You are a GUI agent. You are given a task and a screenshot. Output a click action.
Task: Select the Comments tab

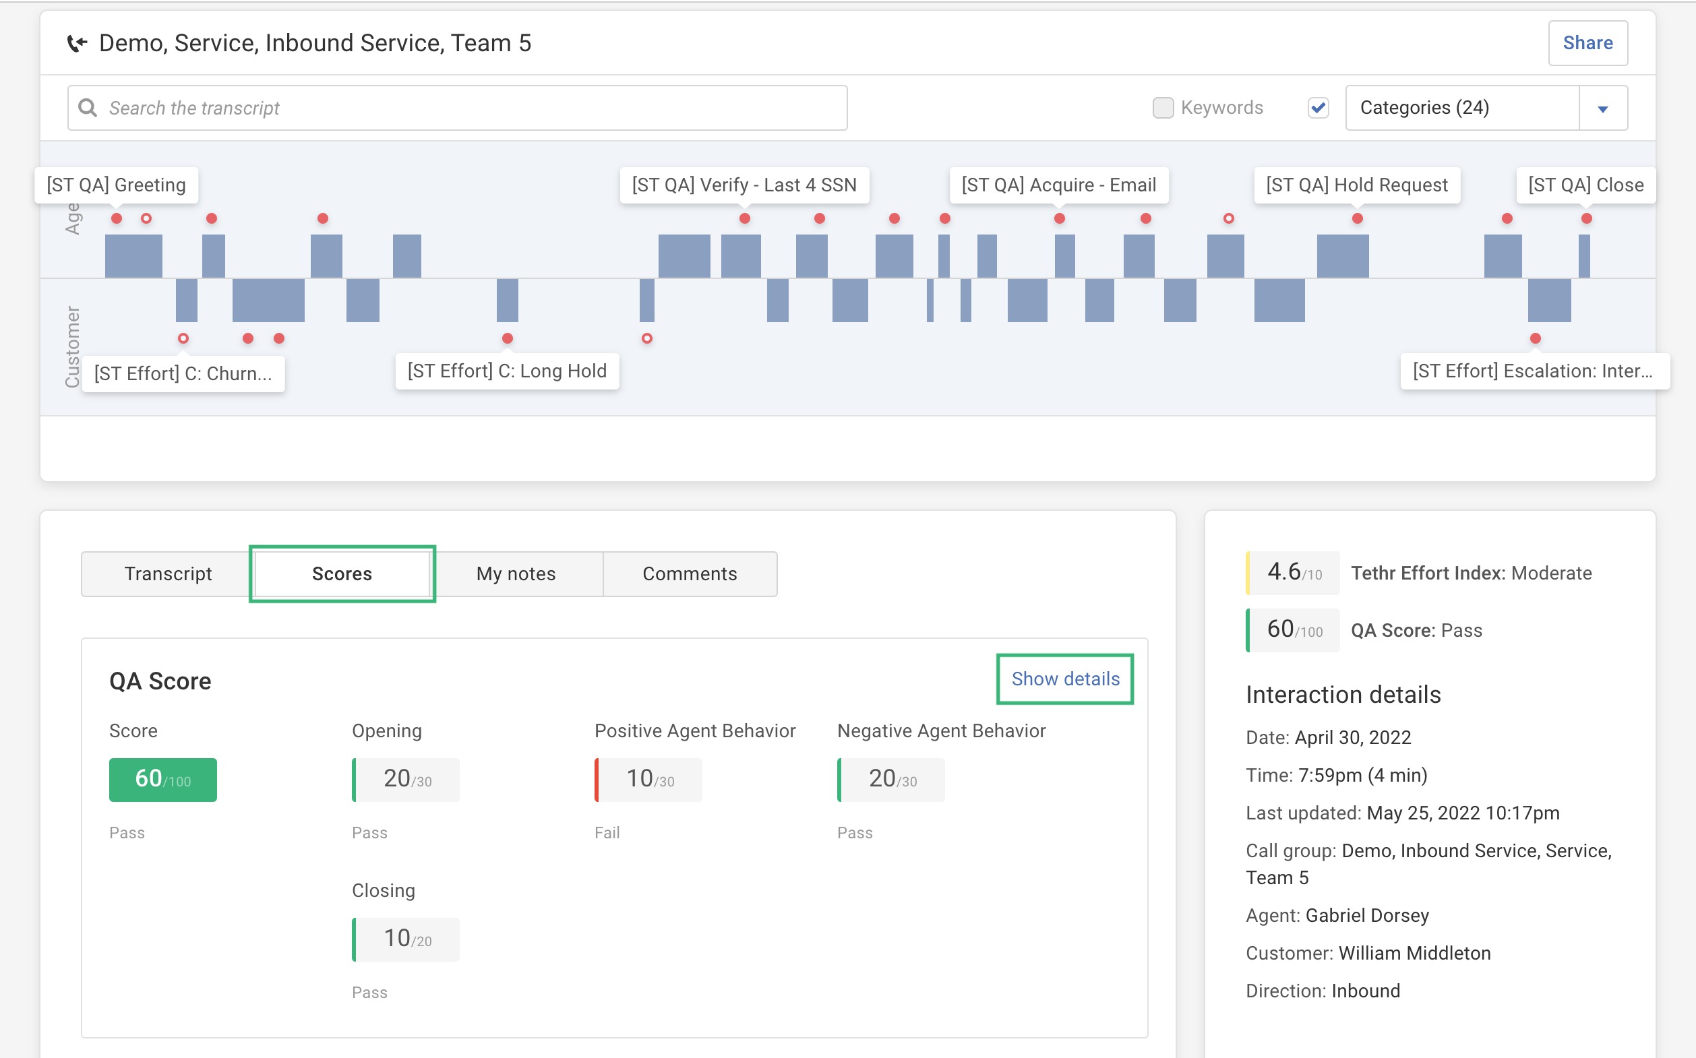tap(690, 573)
